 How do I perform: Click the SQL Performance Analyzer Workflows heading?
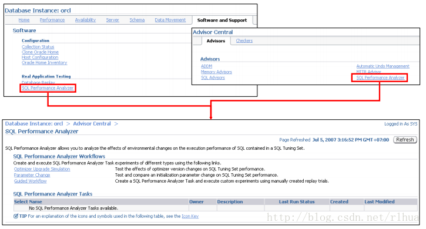59,156
